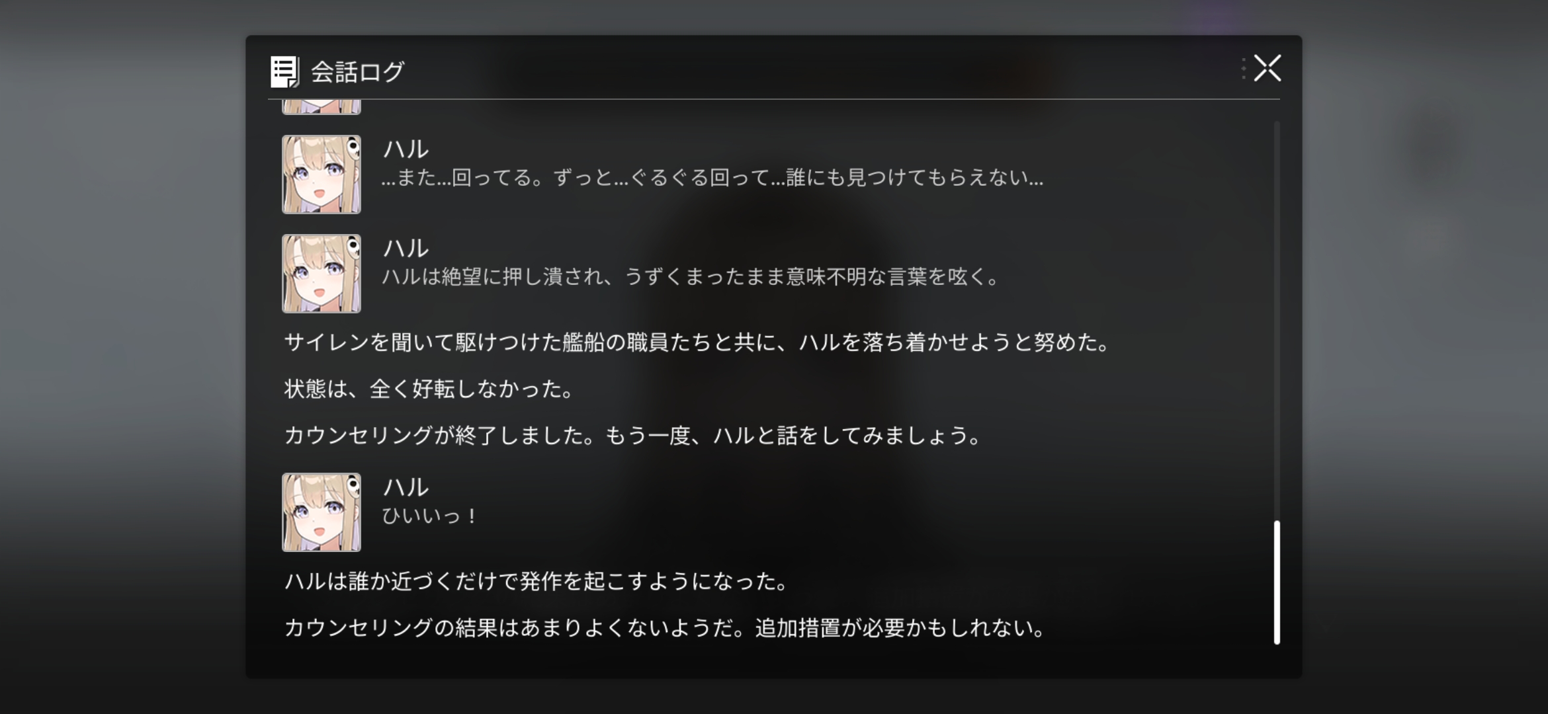Viewport: 1548px width, 714px height.
Task: Click the scrollbar track above the thumb
Action: pyautogui.click(x=1277, y=321)
